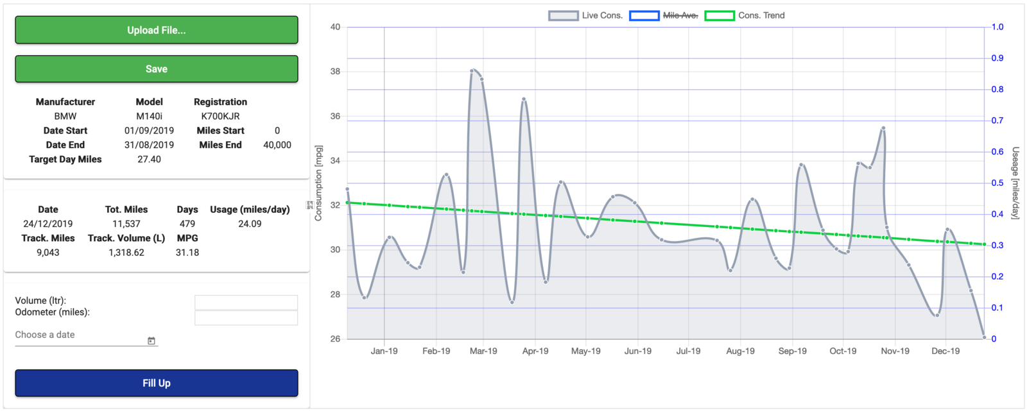Click the blue Fill Up button
This screenshot has height=411, width=1027.
click(x=157, y=383)
